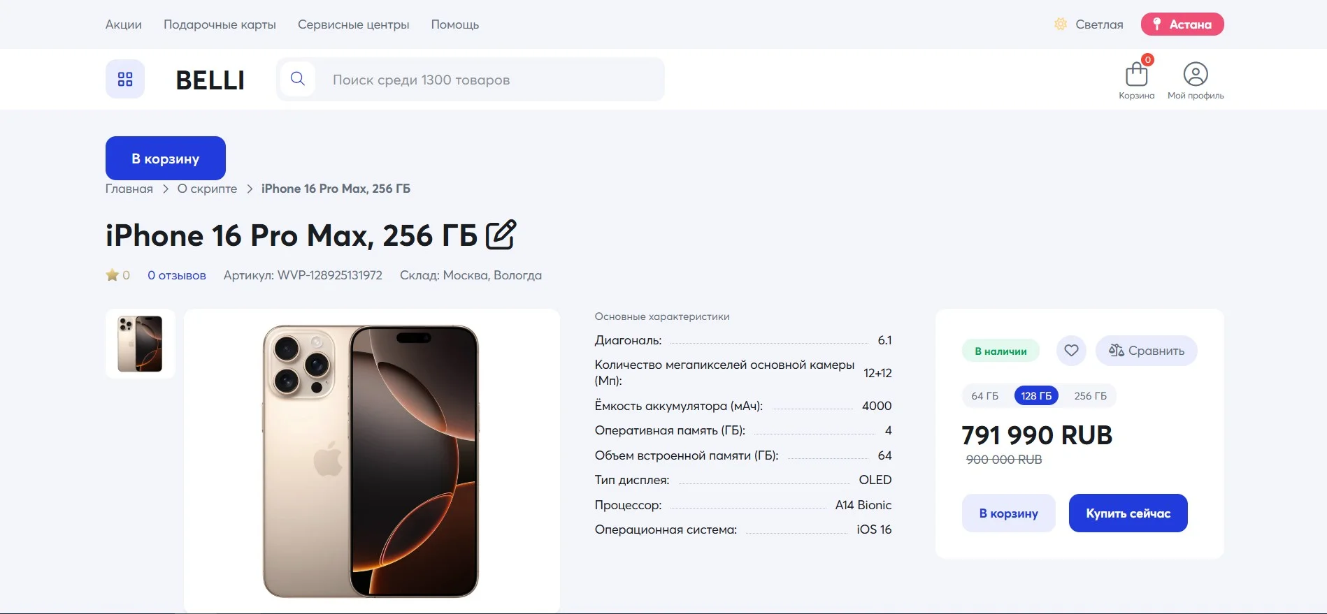Select the 128 ГБ storage option
This screenshot has height=614, width=1327.
[1036, 396]
